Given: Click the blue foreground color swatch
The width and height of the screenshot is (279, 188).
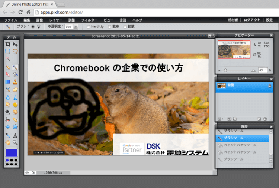Looking at the screenshot, I should click(11, 152).
